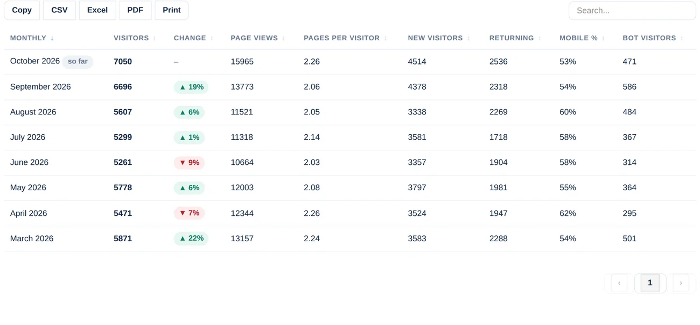Image resolution: width=700 pixels, height=325 pixels.
Task: Click the Mobile % sort icon
Action: click(603, 38)
